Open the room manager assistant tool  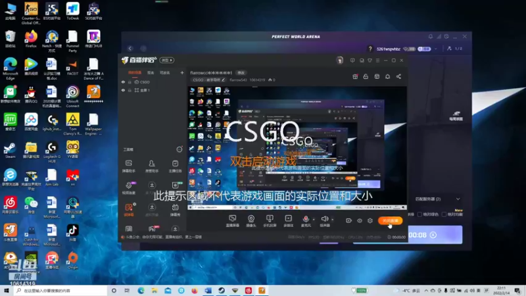pyautogui.click(x=152, y=166)
